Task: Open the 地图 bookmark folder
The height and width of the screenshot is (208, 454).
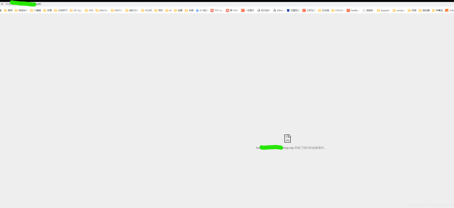Action: 178,11
